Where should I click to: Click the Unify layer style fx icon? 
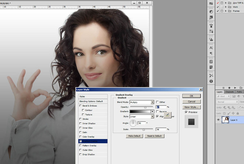coord(233,107)
